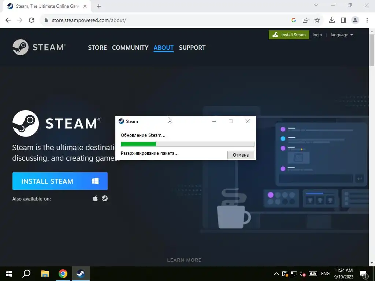Open File Explorer from taskbar
375x281 pixels.
[45, 274]
